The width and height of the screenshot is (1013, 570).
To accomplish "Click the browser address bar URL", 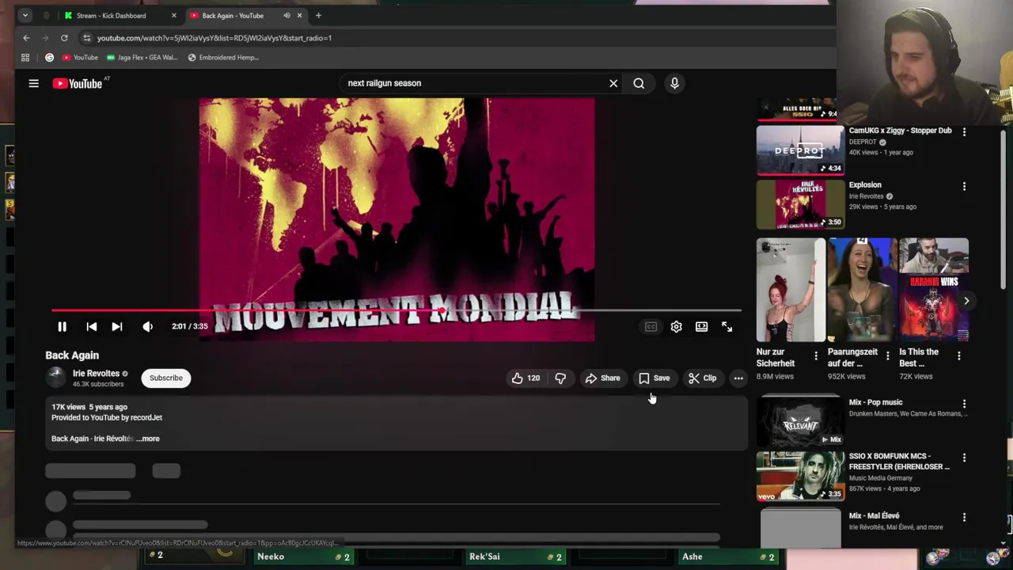I will (214, 38).
